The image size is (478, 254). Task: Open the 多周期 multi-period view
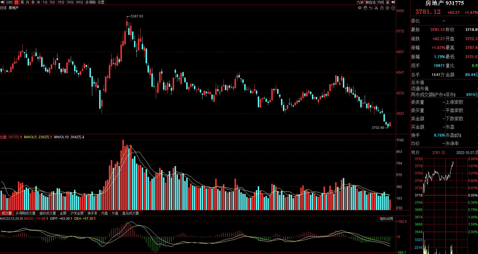tap(90, 2)
